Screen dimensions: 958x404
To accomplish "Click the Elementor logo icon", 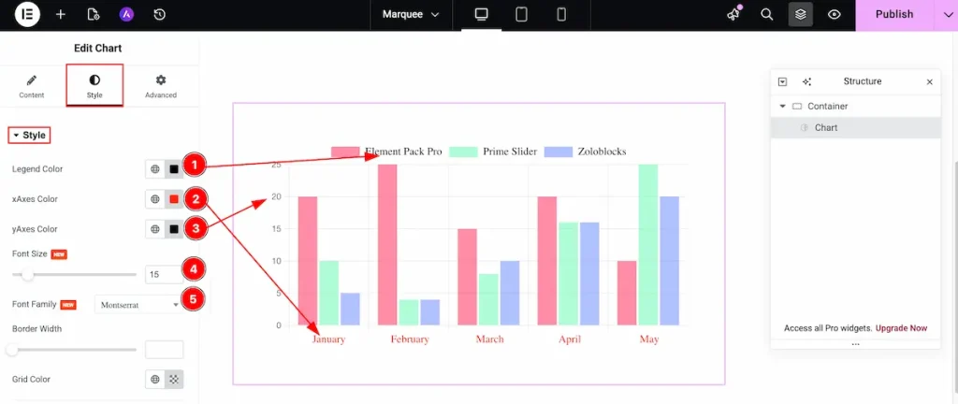I will pyautogui.click(x=27, y=14).
